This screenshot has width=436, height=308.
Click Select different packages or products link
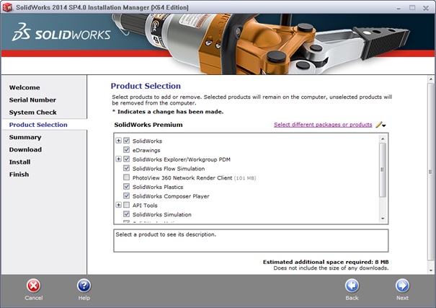click(323, 125)
